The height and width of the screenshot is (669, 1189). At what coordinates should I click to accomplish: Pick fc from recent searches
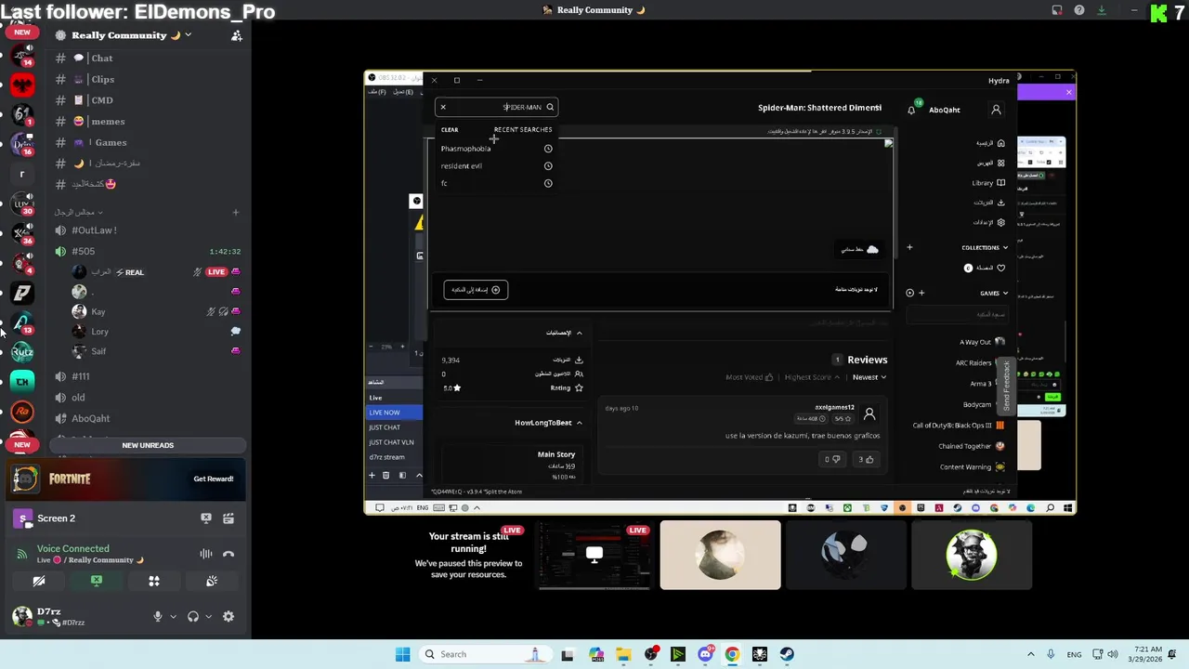(497, 183)
